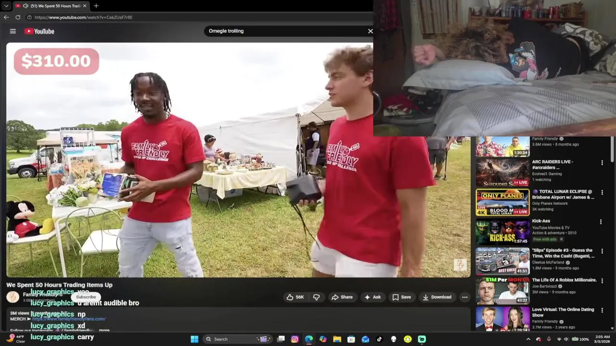Click the browser address bar URL
Image resolution: width=616 pixels, height=346 pixels.
pyautogui.click(x=83, y=17)
